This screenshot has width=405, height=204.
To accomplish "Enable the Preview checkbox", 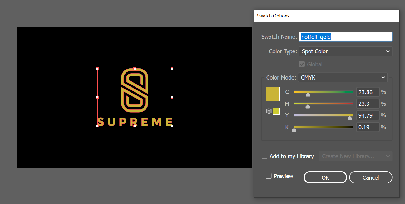I will pos(269,176).
